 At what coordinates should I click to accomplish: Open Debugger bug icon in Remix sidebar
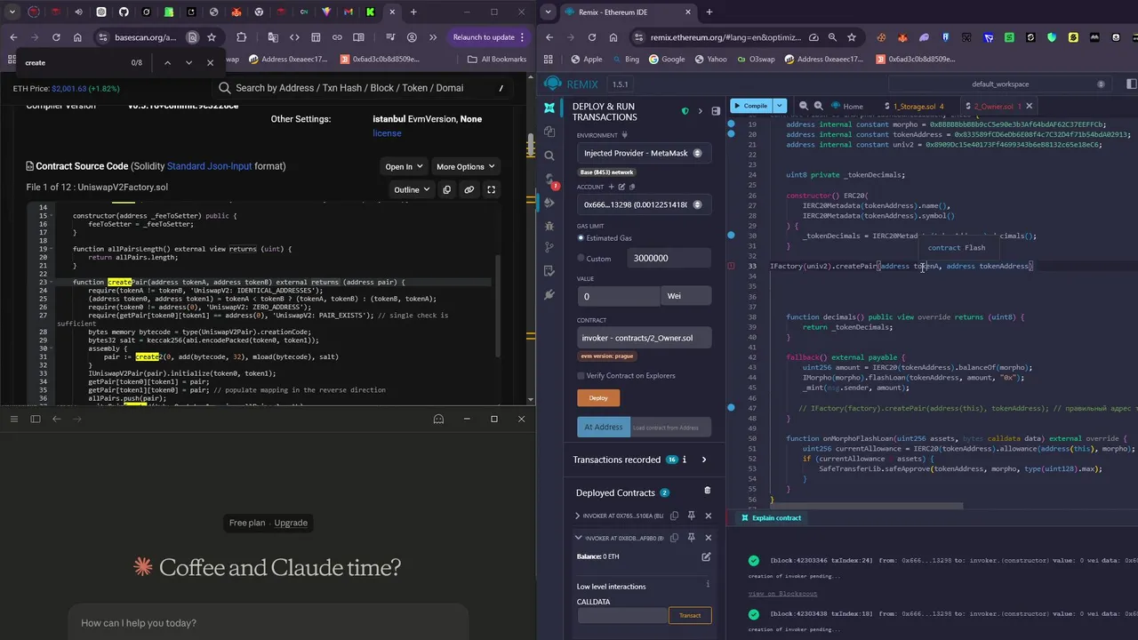(549, 227)
